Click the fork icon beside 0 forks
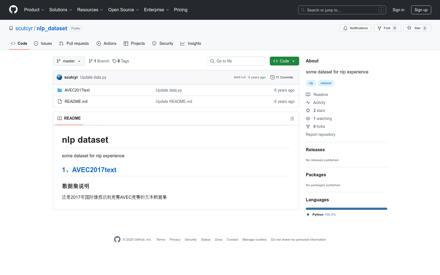Viewport: 440px width, 275px height. click(308, 127)
